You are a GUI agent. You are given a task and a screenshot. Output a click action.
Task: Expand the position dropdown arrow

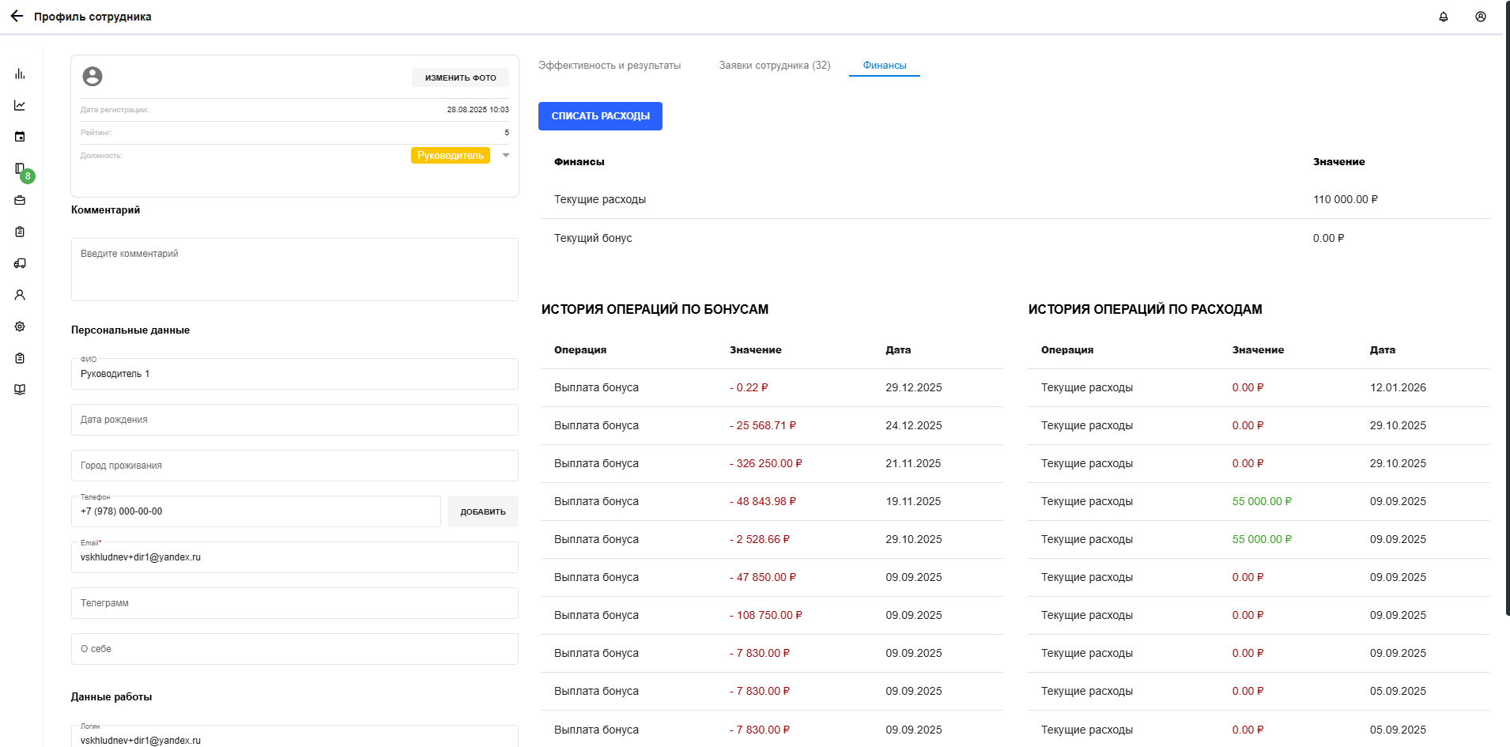506,156
